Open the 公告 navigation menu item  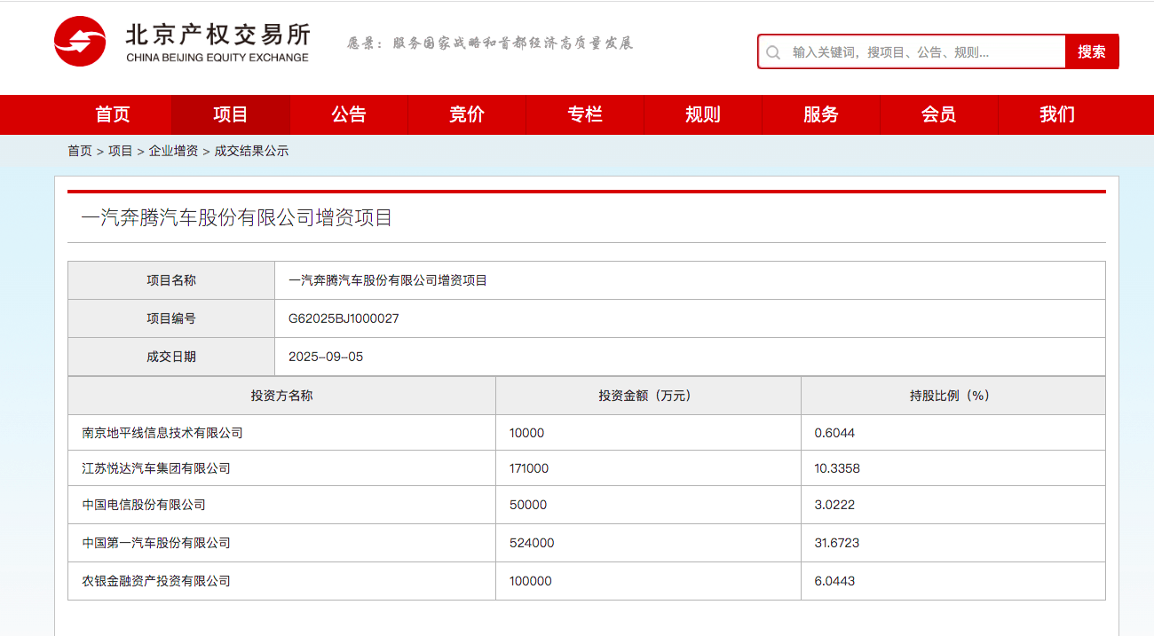pos(348,114)
